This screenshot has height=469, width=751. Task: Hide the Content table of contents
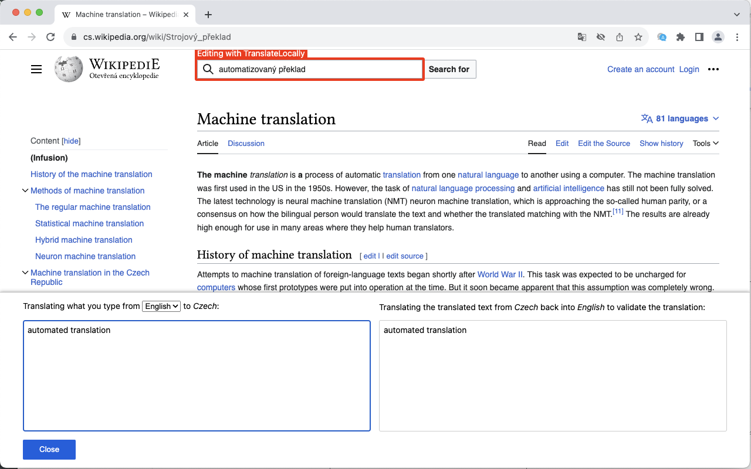[x=70, y=141]
